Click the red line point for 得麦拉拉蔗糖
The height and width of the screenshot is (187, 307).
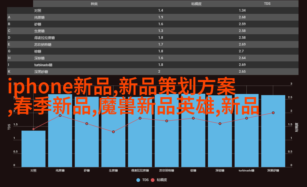(140, 118)
